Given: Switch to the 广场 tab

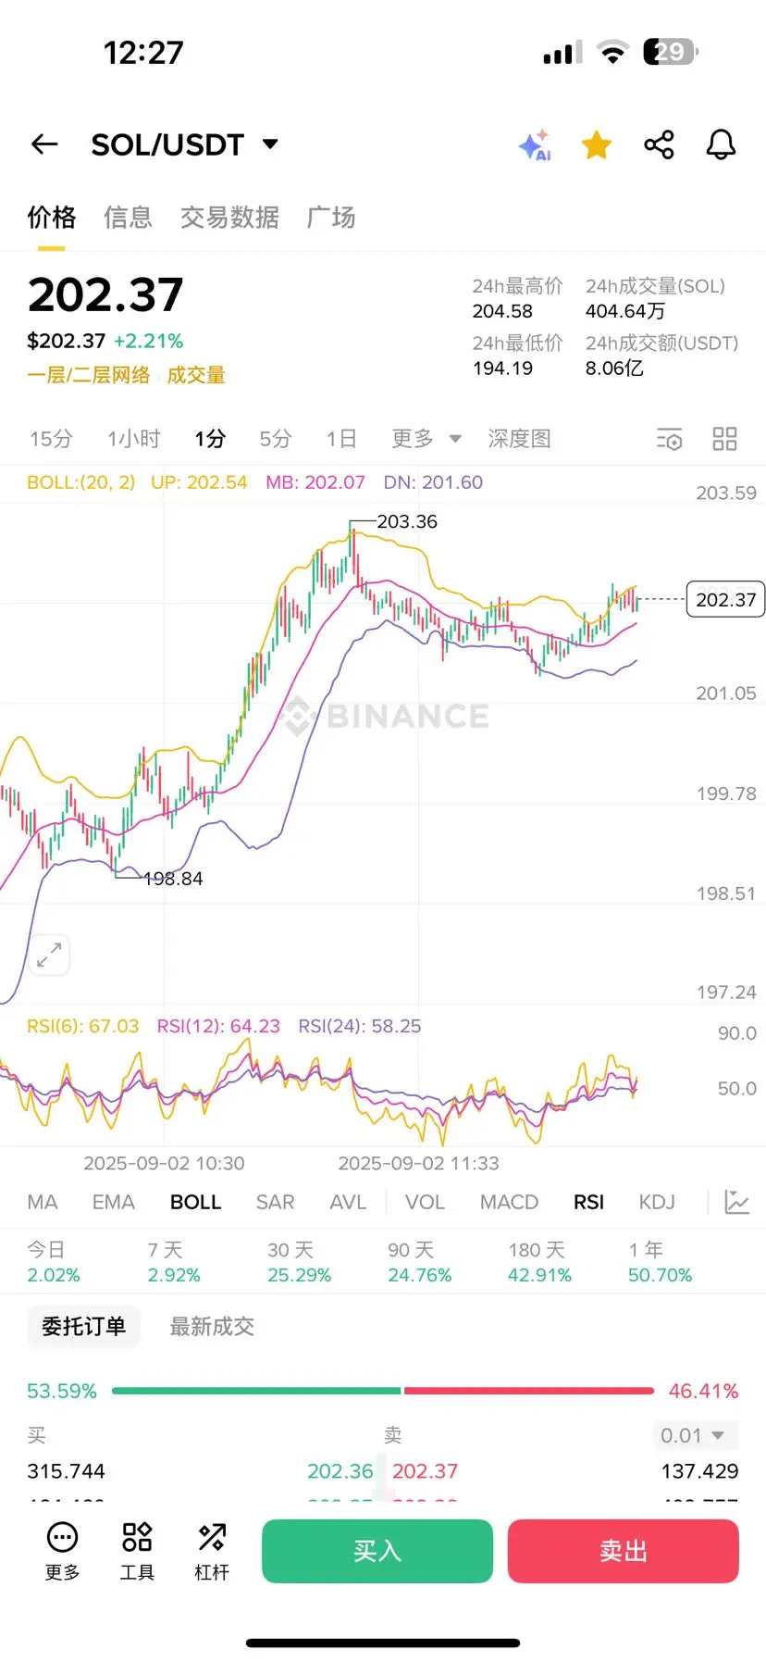Looking at the screenshot, I should pyautogui.click(x=331, y=218).
